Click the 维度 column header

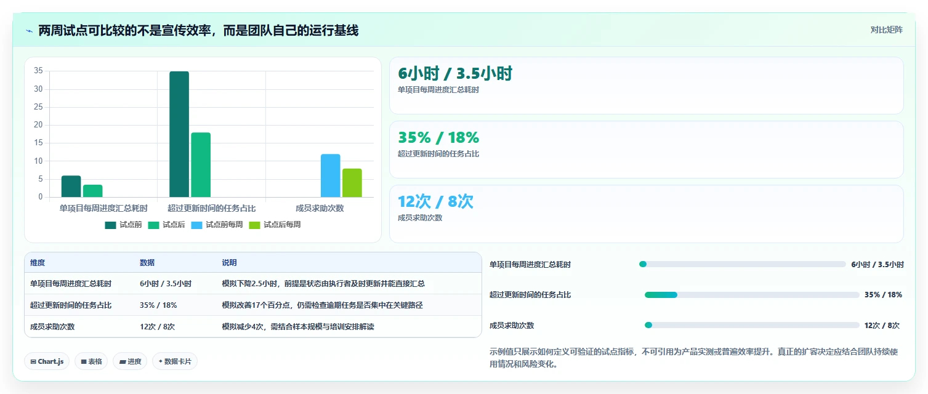pos(38,263)
